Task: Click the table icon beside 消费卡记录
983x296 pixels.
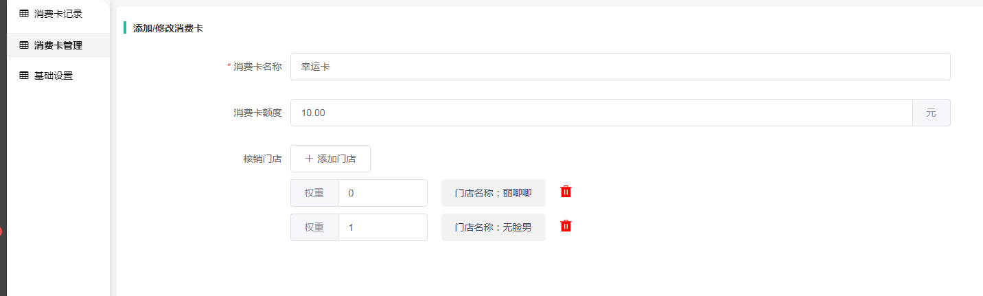Action: pos(24,14)
